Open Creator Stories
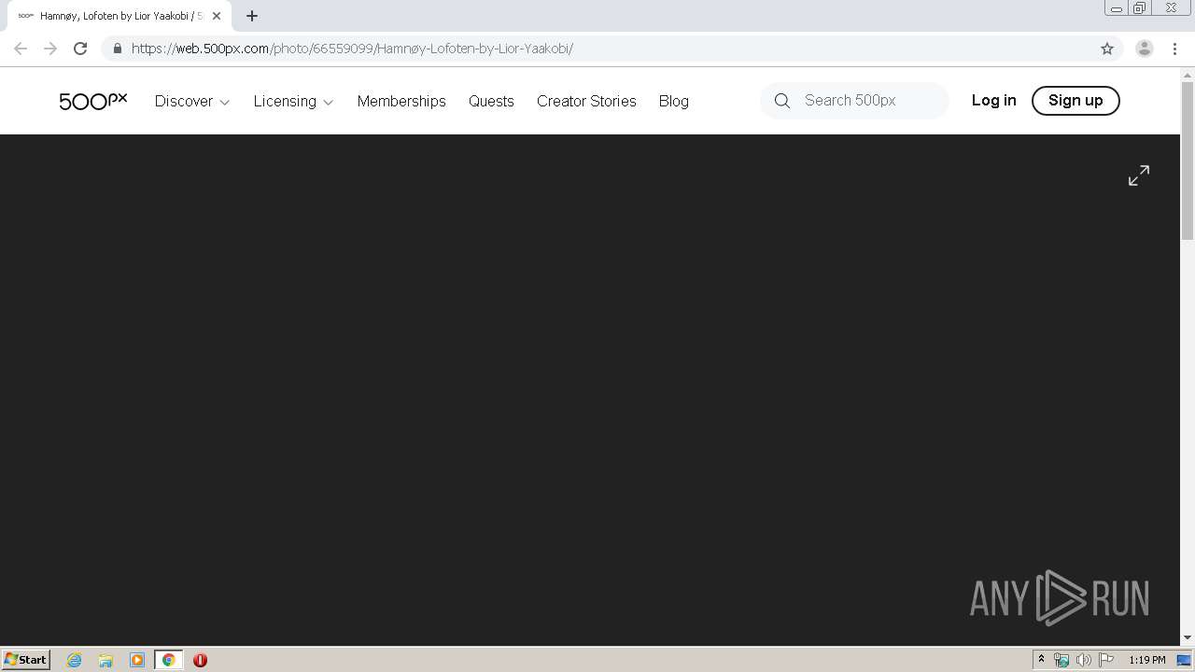1195x672 pixels. point(586,101)
